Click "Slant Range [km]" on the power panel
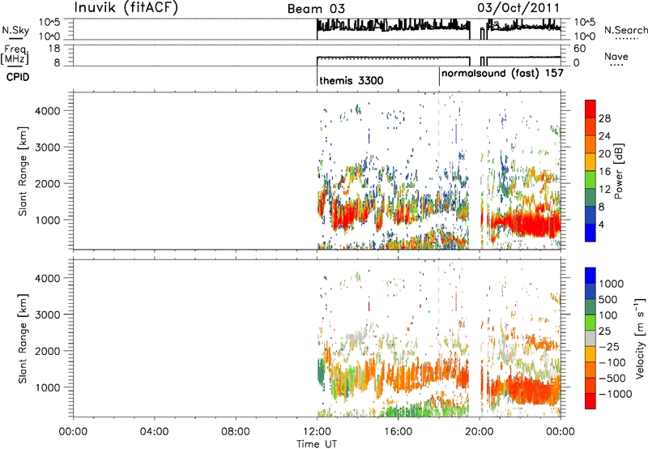Viewport: 648px width, 449px height. [x=23, y=171]
